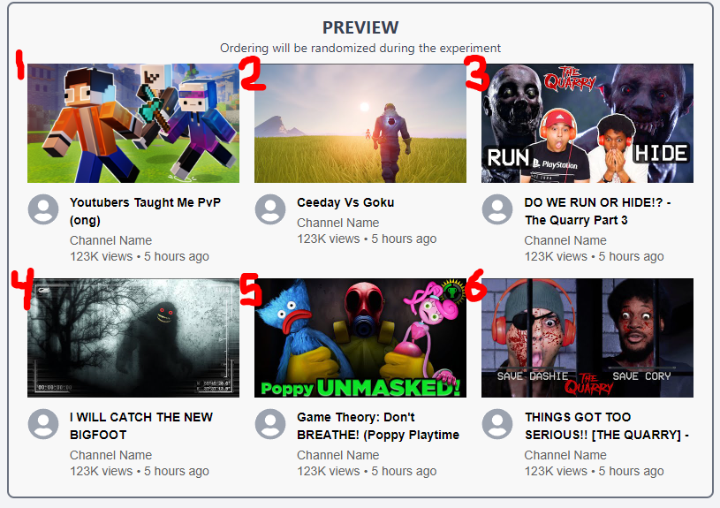This screenshot has width=720, height=508.
Task: Click views line under The Quarry Part 3
Action: [594, 256]
